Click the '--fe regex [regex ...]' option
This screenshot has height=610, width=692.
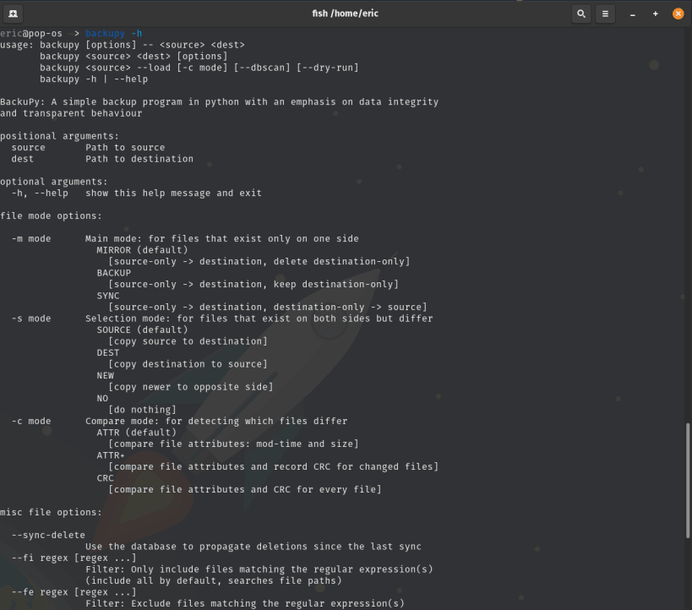[x=74, y=592]
